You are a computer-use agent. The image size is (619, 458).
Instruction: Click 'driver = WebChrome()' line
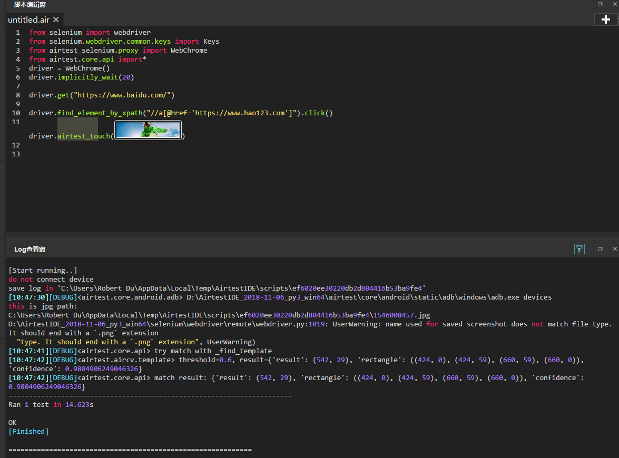(x=69, y=68)
